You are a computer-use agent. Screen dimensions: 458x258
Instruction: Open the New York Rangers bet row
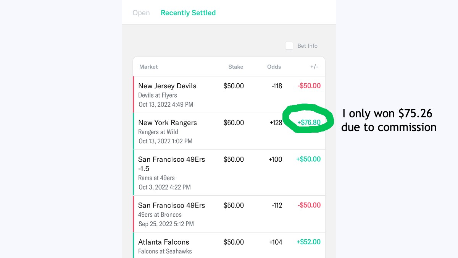tap(229, 131)
